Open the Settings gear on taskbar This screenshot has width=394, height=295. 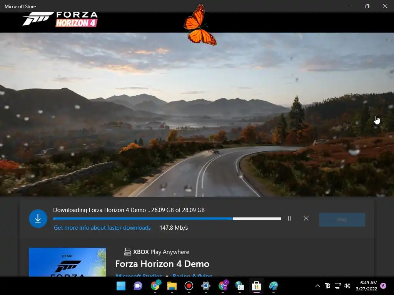(205, 286)
